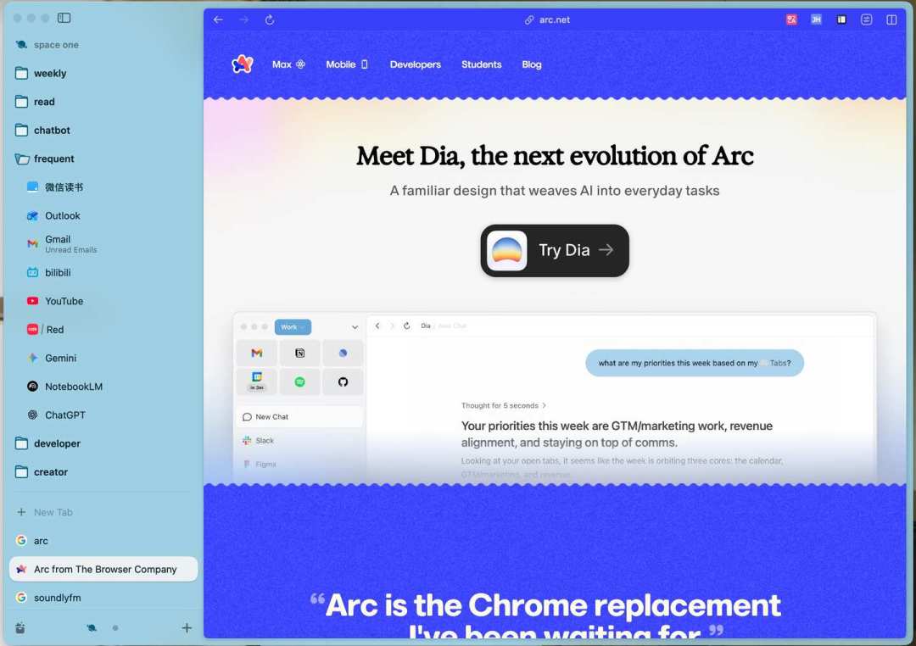The height and width of the screenshot is (646, 916).
Task: Click the arc.net address bar
Action: pyautogui.click(x=547, y=19)
